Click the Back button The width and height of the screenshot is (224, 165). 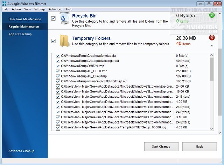[199, 147]
